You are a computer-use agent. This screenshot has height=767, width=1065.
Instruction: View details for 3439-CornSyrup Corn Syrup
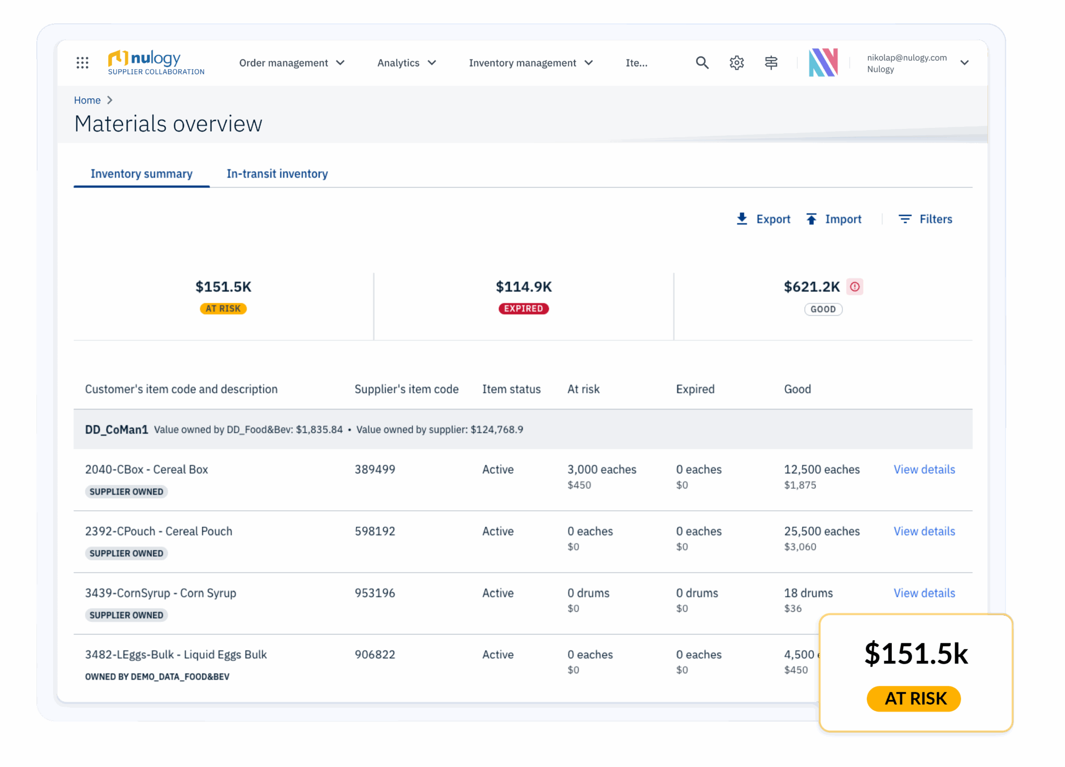pos(924,593)
